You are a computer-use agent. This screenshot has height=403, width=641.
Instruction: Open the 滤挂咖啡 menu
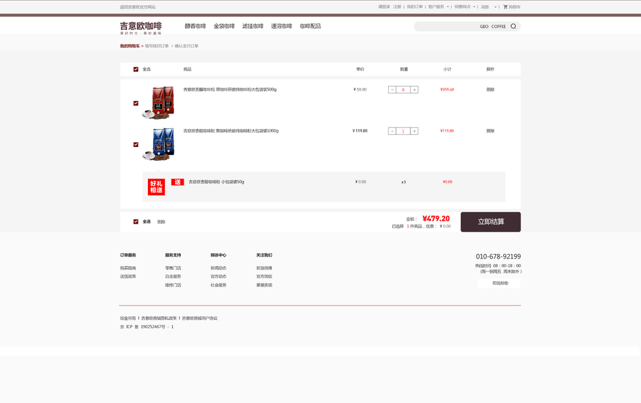coord(253,26)
